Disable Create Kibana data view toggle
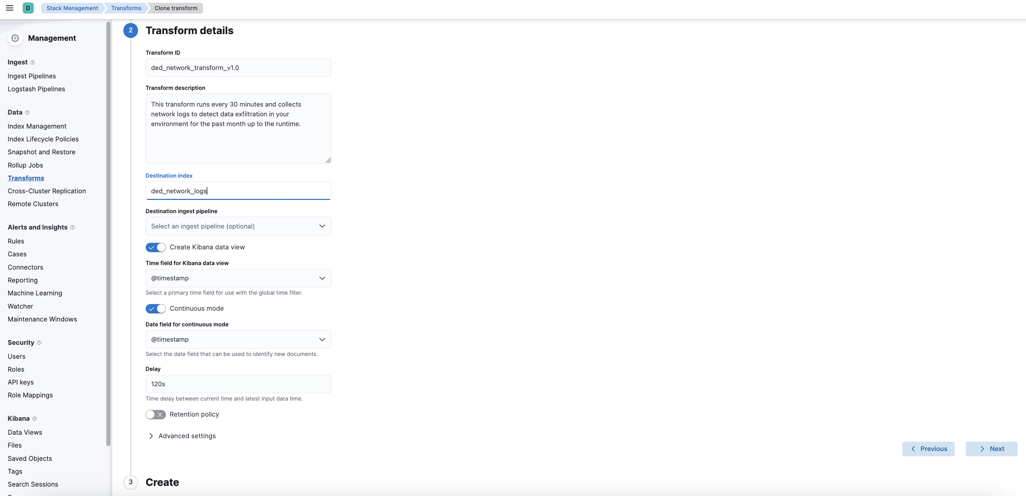1026x496 pixels. (155, 247)
